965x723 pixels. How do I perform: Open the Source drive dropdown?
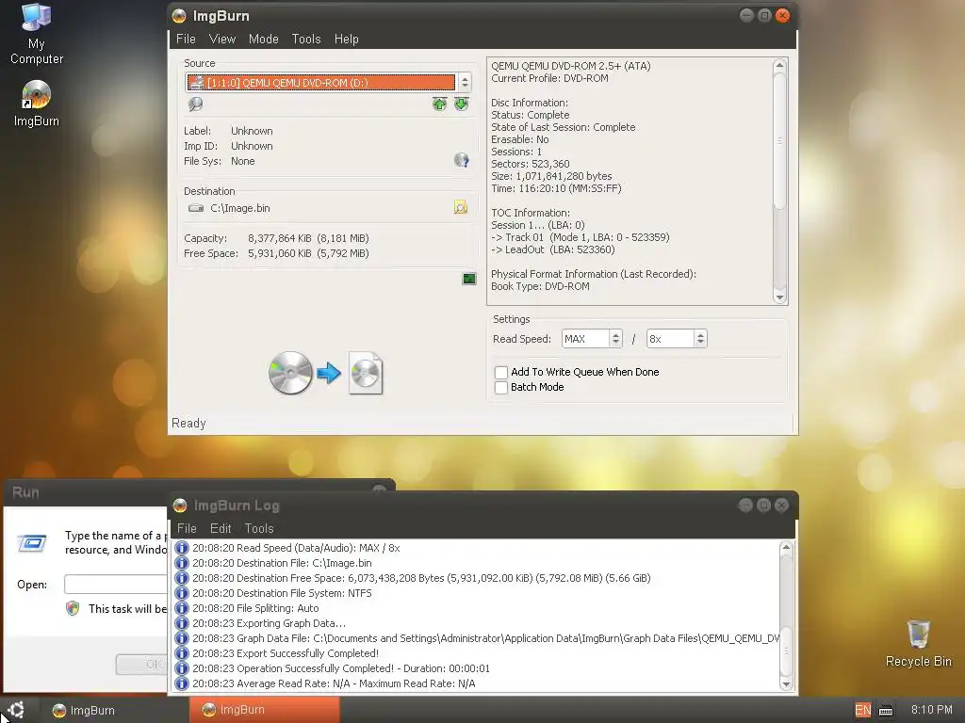[x=465, y=83]
